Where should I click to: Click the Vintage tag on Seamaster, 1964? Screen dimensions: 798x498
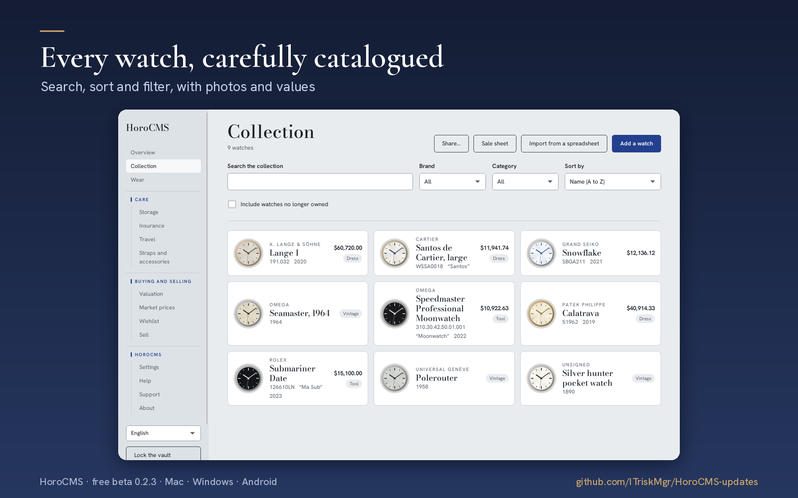tap(351, 314)
